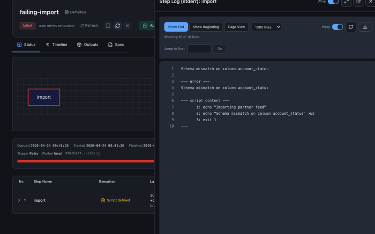This screenshot has width=375, height=234.
Task: Click the Spec tab file icon
Action: pyautogui.click(x=110, y=44)
